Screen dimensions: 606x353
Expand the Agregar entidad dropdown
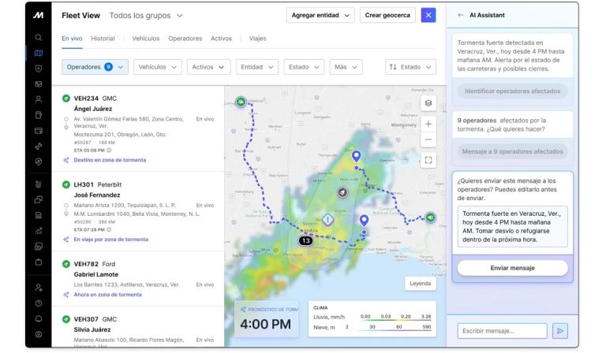[320, 15]
